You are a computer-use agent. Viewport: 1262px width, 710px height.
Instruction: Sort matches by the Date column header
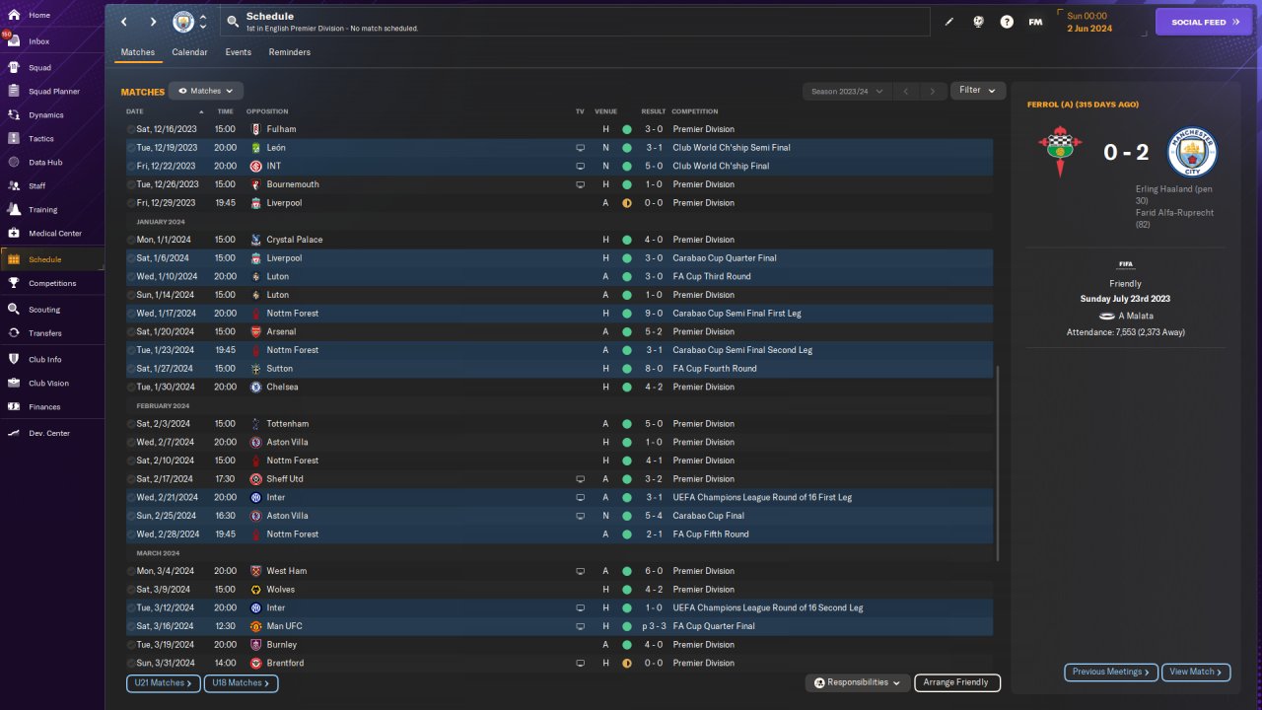click(x=135, y=111)
